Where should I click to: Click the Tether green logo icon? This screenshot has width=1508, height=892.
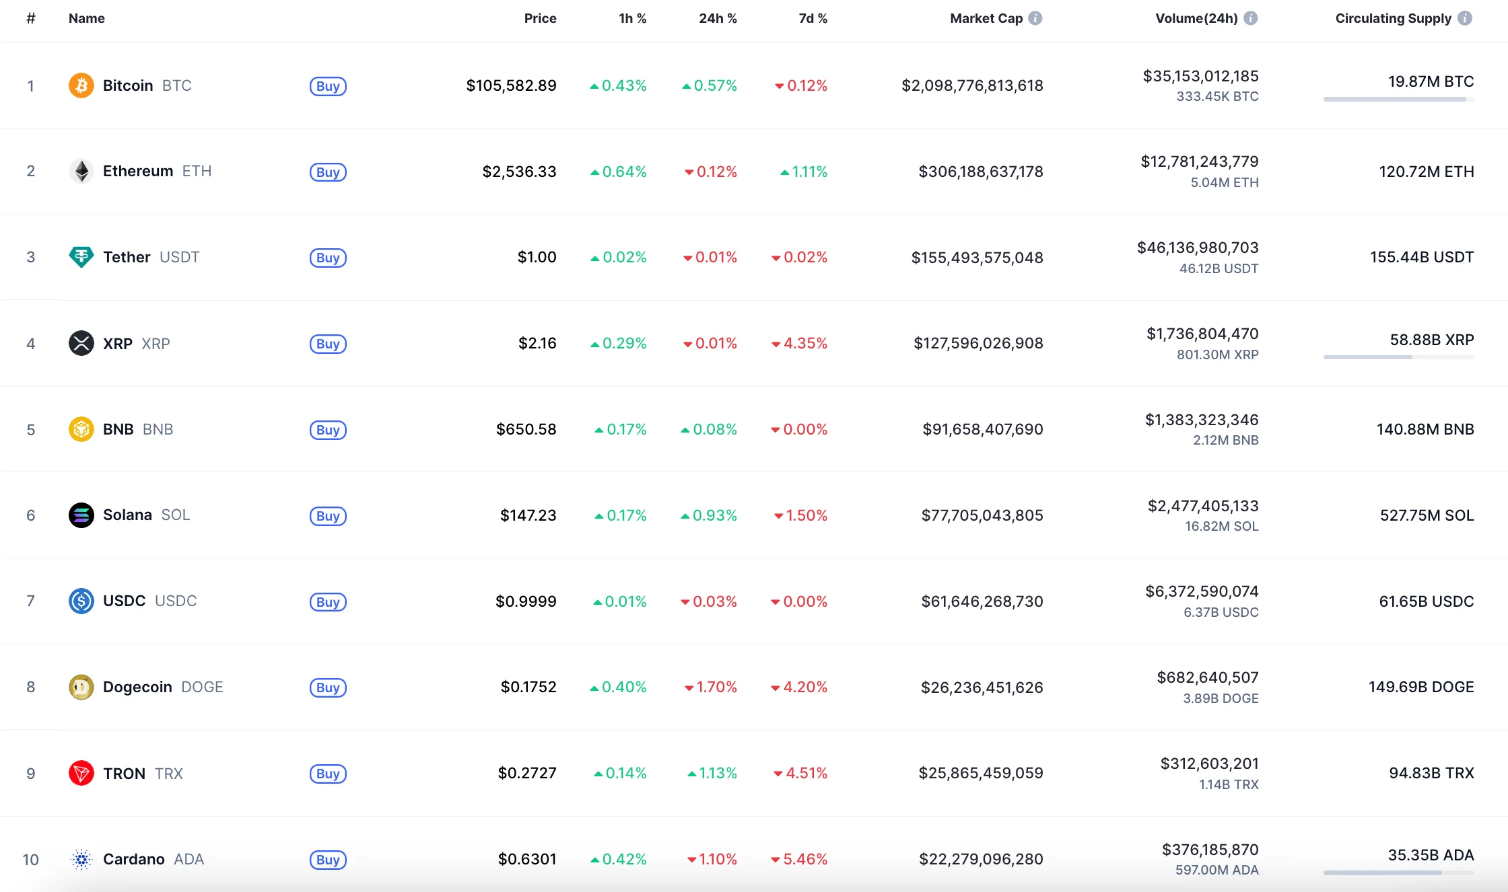point(81,257)
